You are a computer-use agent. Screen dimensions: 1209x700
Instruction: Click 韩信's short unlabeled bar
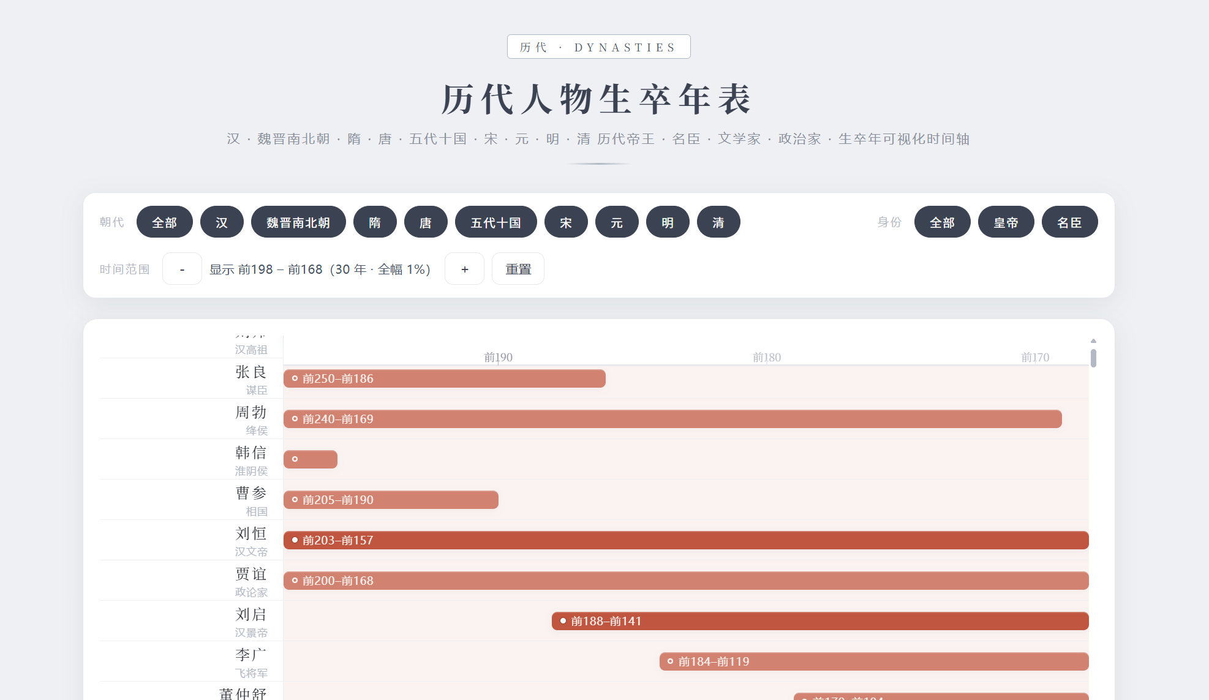[x=311, y=459]
